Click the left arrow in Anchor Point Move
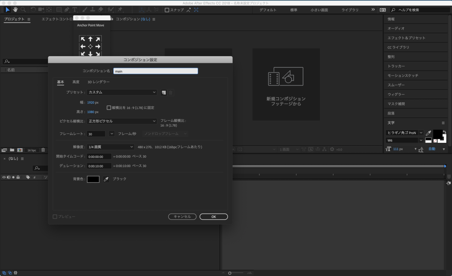The width and height of the screenshot is (452, 276). 83,47
